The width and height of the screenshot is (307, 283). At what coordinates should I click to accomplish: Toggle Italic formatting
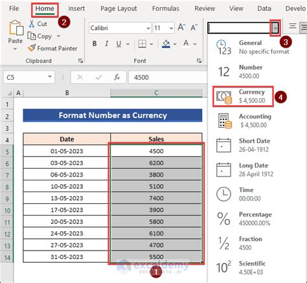click(106, 43)
